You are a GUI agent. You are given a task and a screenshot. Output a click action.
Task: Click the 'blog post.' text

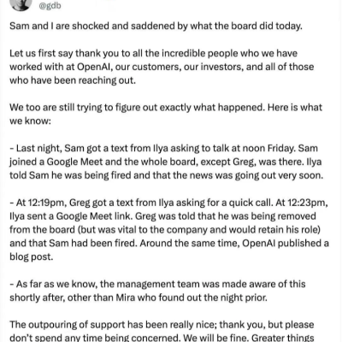click(32, 257)
